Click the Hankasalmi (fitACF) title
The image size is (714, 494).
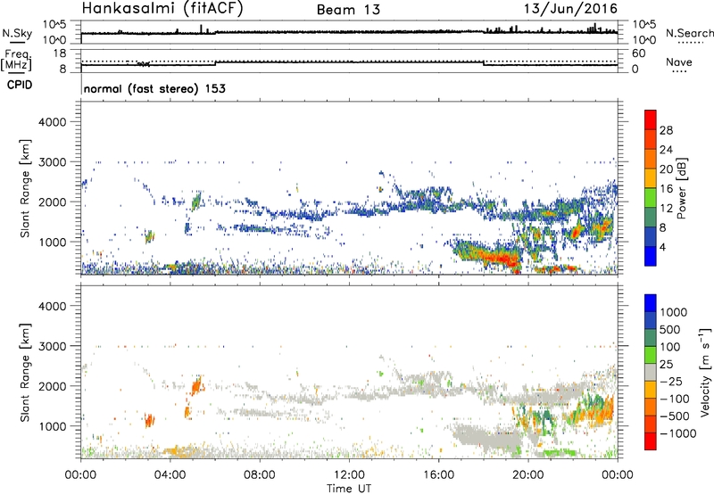click(162, 9)
